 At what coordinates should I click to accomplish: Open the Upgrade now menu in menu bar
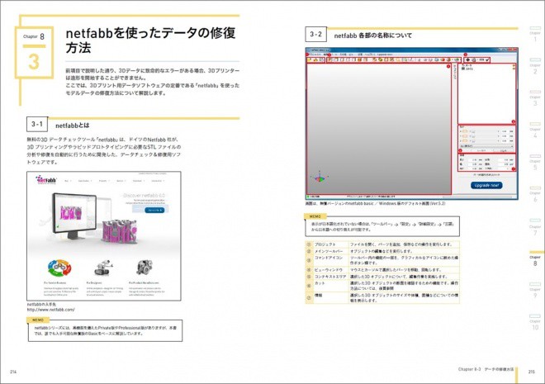click(x=385, y=55)
